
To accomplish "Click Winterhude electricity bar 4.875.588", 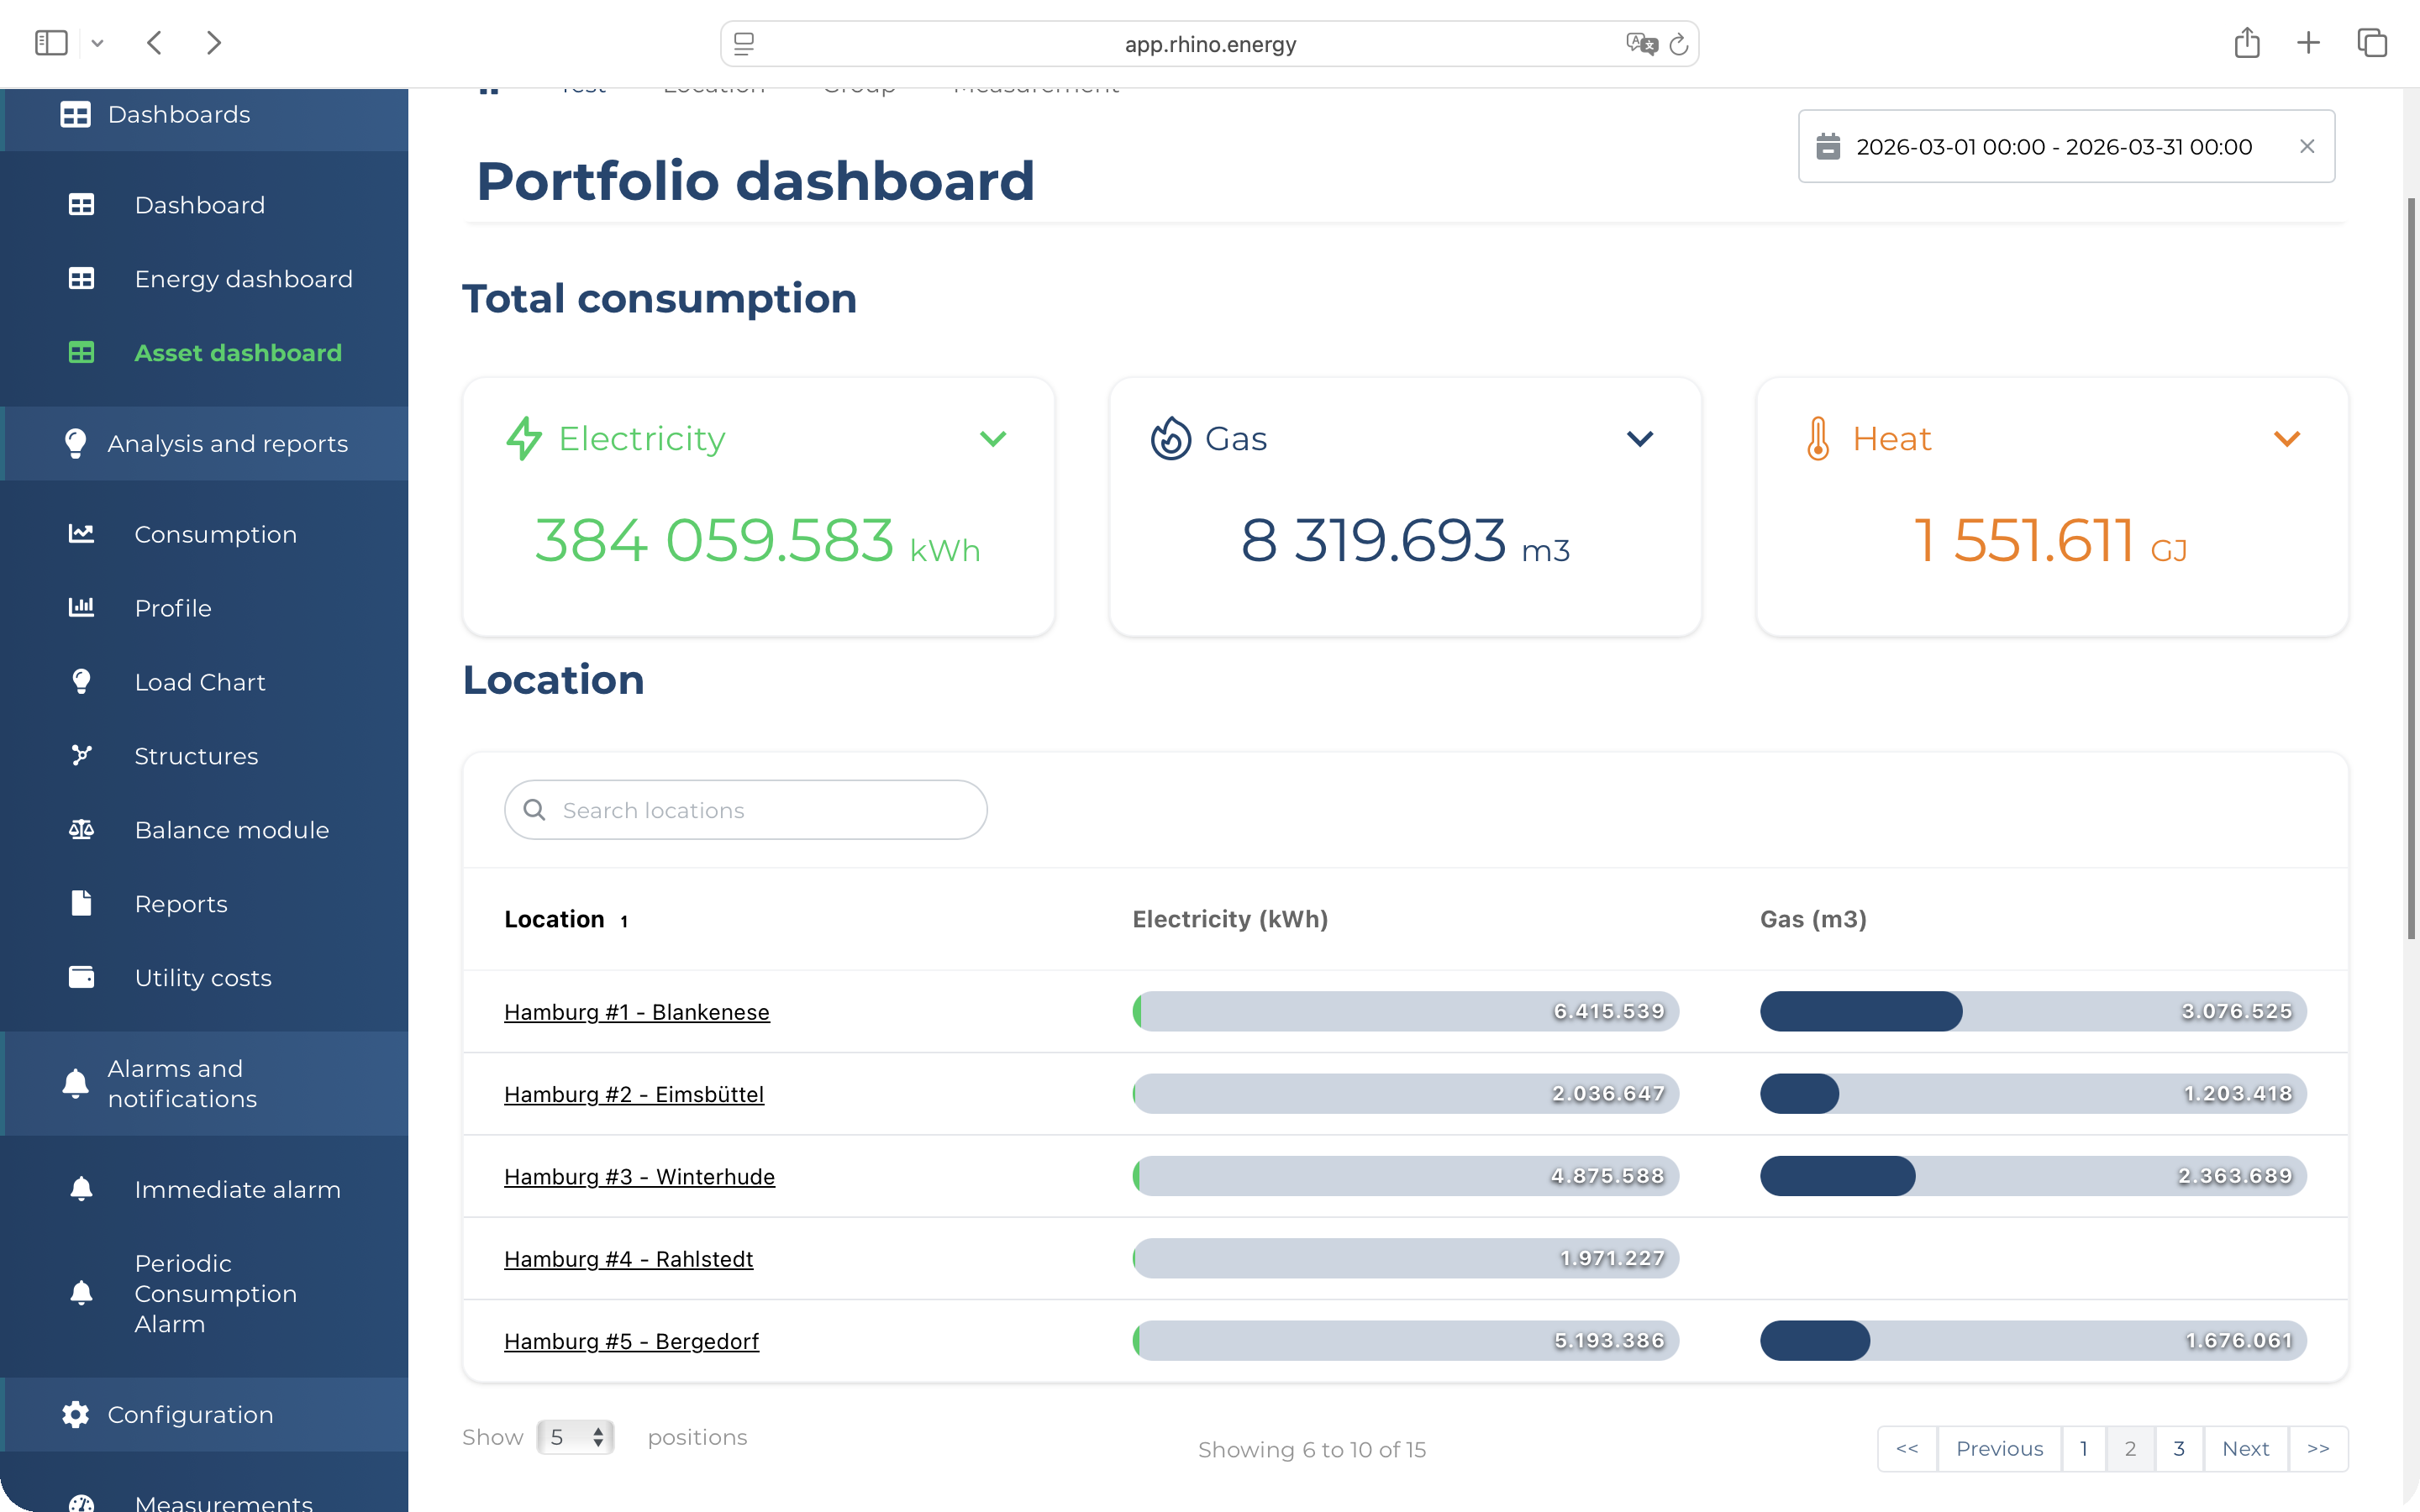I will tap(1405, 1176).
